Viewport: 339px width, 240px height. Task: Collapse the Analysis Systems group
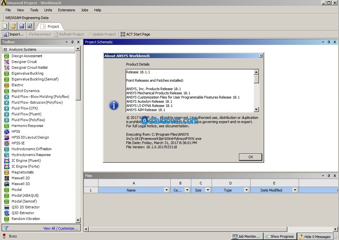pos(5,49)
